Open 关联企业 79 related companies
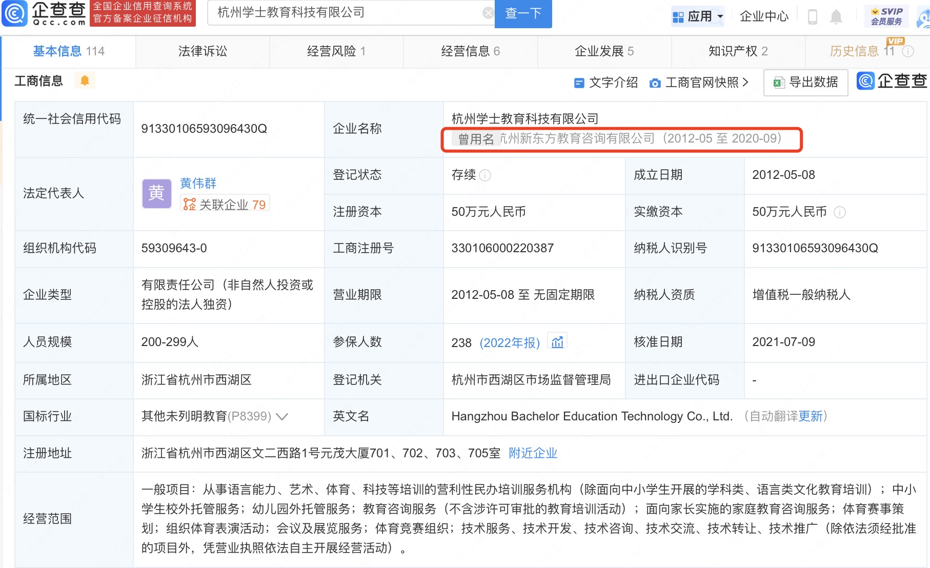930x568 pixels. coord(225,205)
